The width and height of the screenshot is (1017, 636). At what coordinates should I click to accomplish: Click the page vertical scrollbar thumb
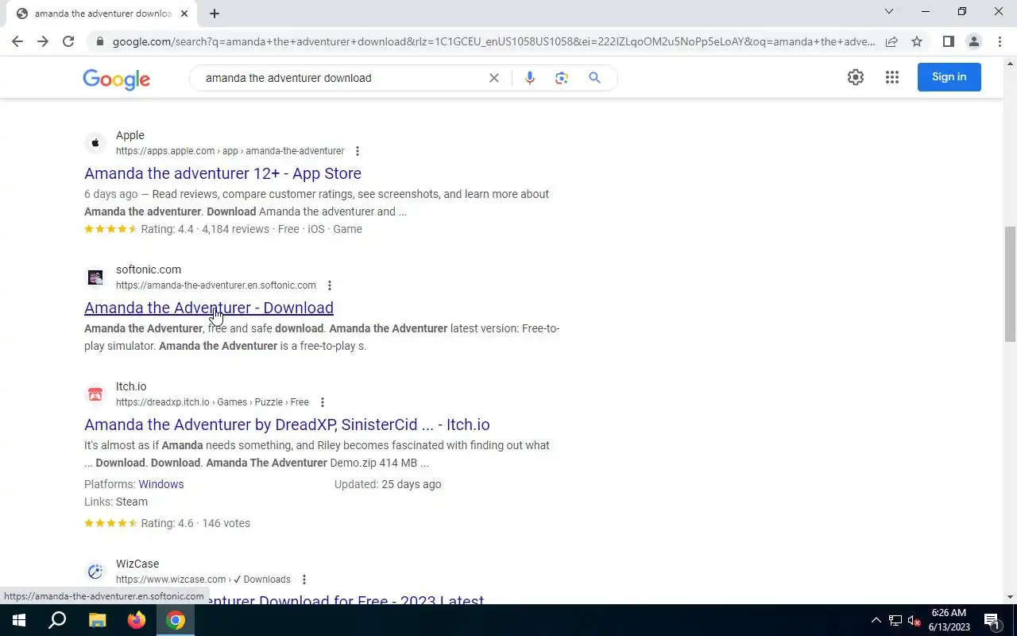tap(1011, 284)
